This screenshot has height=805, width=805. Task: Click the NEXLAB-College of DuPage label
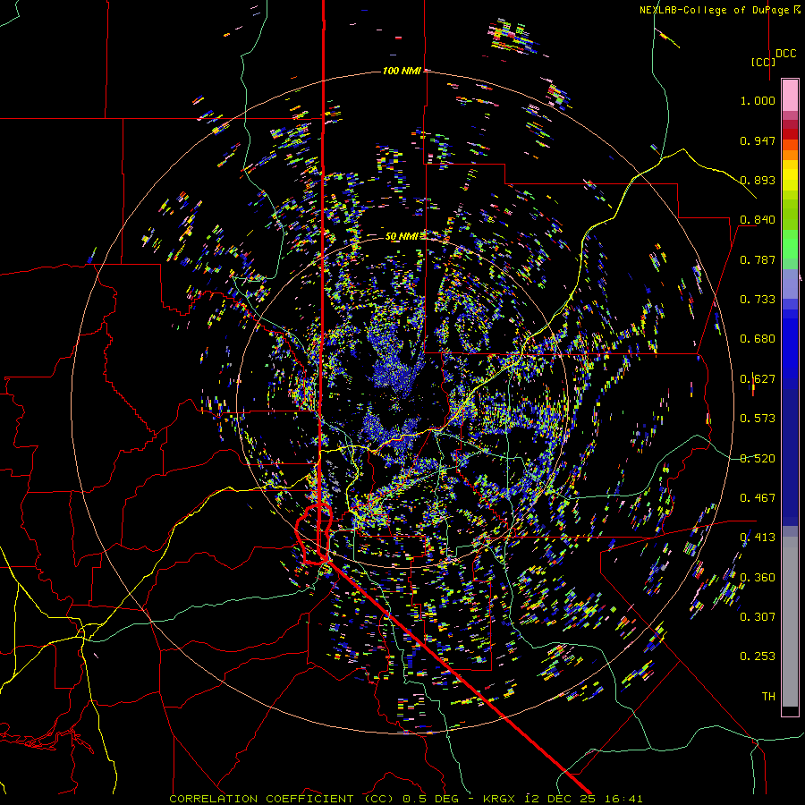click(x=714, y=10)
